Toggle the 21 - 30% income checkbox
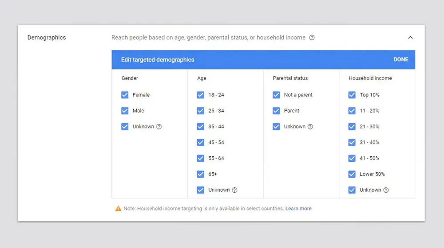This screenshot has width=444, height=248. (352, 127)
